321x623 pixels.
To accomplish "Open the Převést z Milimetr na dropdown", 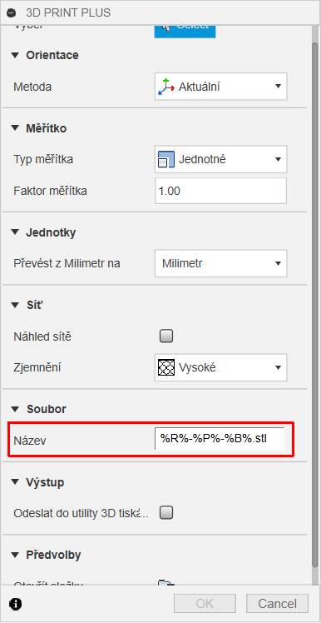I will 220,263.
